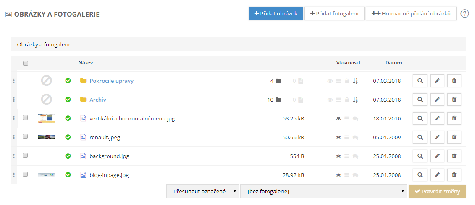This screenshot has width=475, height=205.
Task: Open the Pokročilé úpravy gallery folder
Action: (x=111, y=81)
